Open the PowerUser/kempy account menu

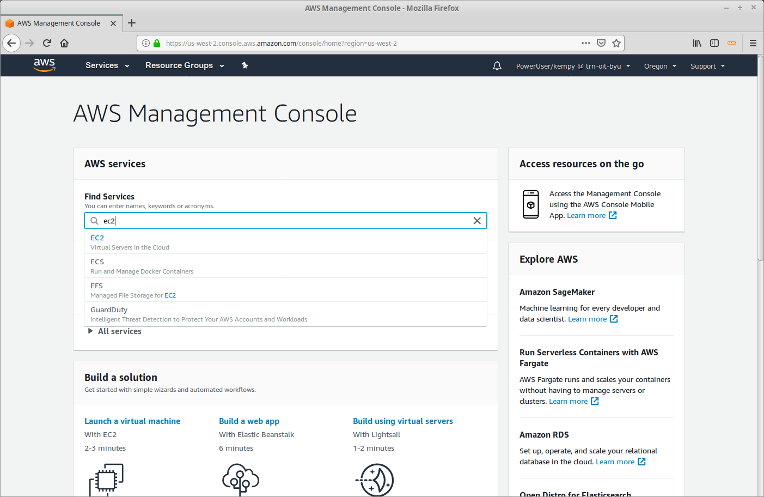click(x=573, y=66)
